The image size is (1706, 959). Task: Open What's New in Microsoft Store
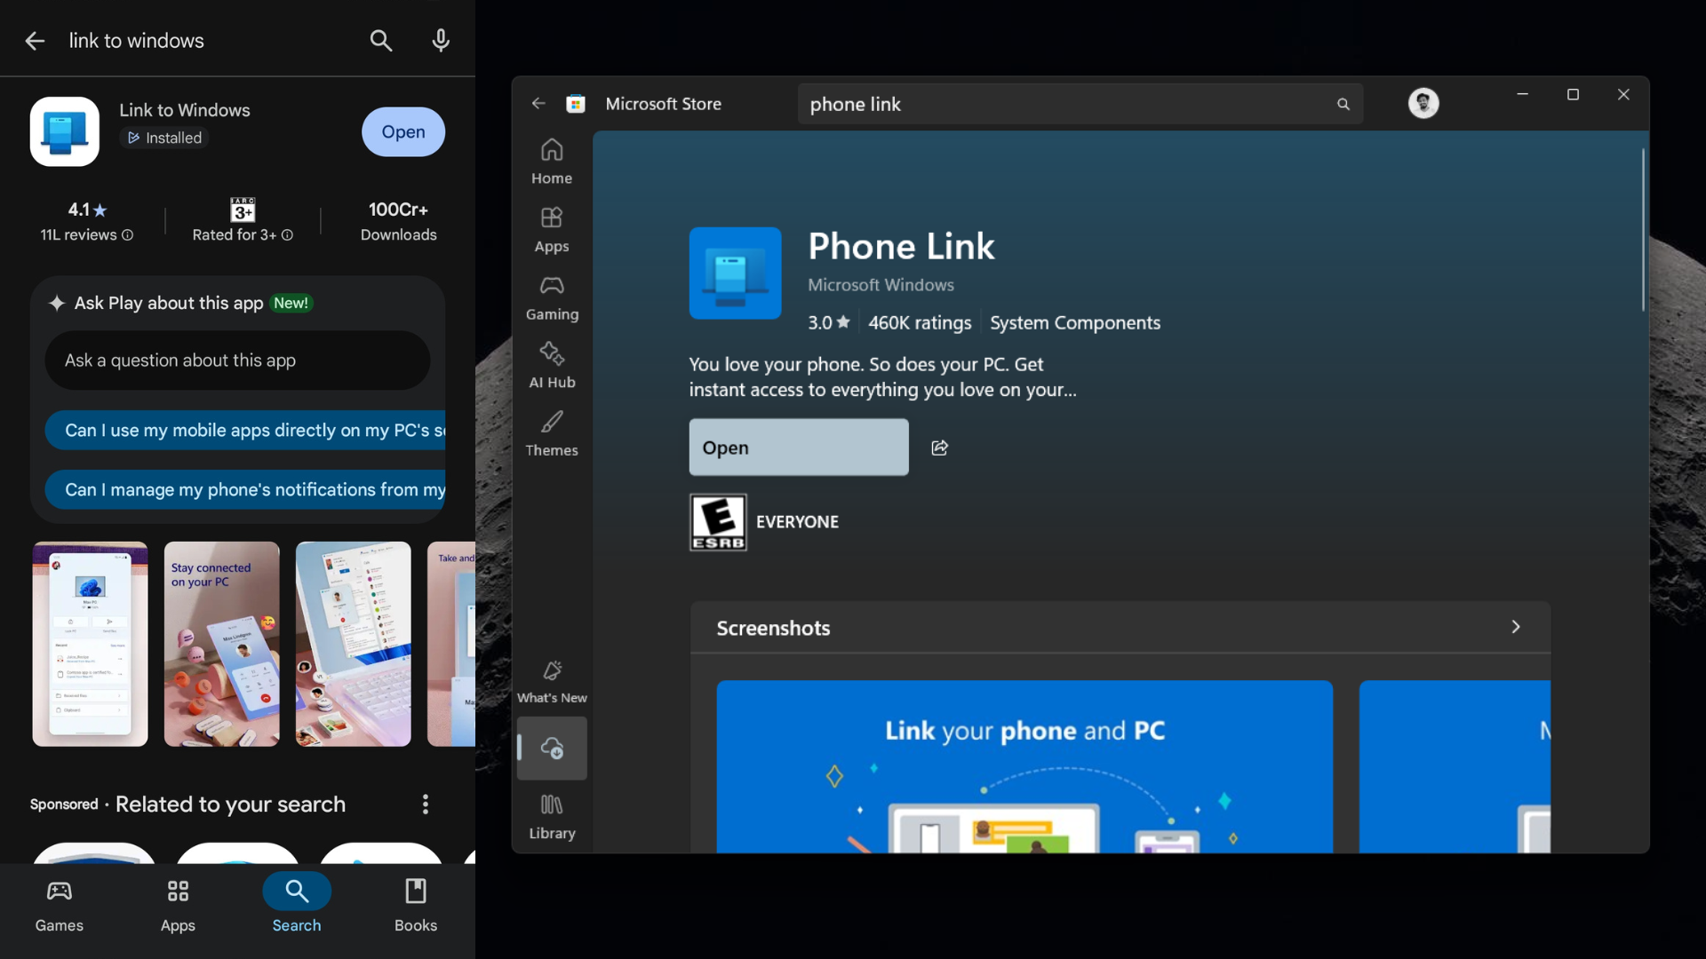click(551, 681)
